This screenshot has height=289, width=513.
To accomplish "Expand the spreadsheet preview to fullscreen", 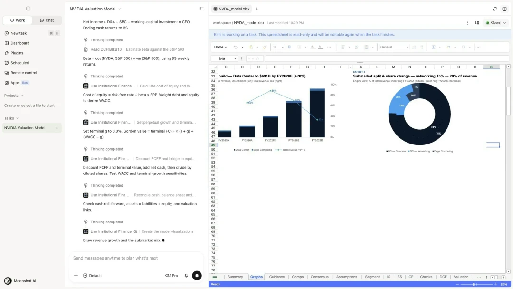I will (494, 9).
